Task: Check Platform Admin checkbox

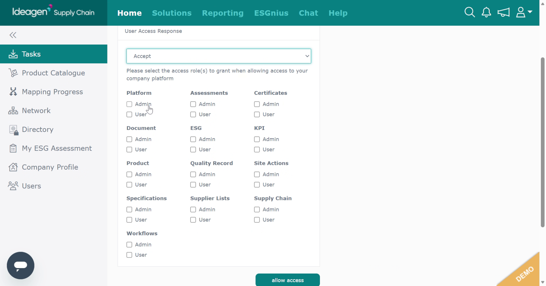Action: pos(129,104)
